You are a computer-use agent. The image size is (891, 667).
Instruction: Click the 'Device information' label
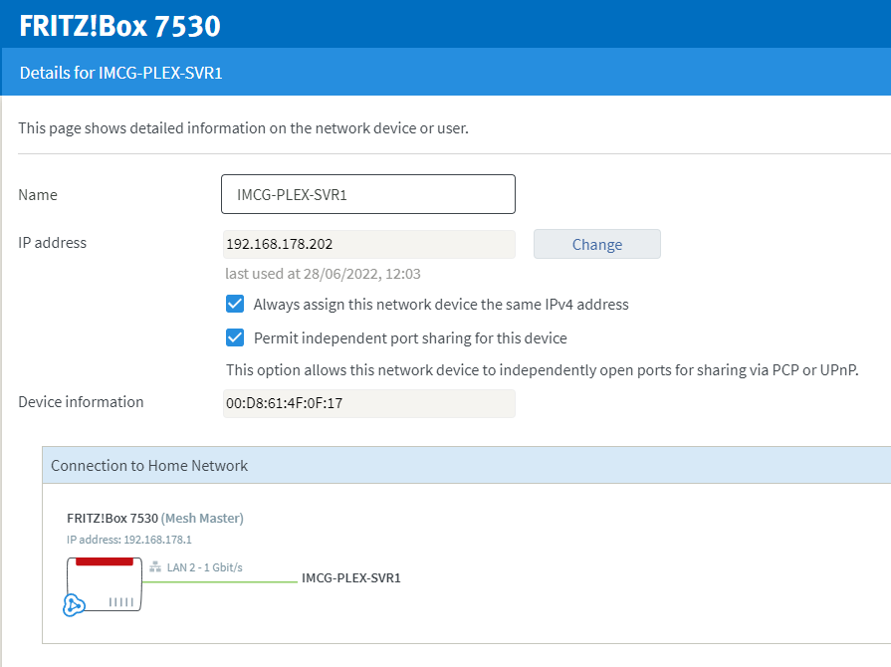[x=81, y=401]
